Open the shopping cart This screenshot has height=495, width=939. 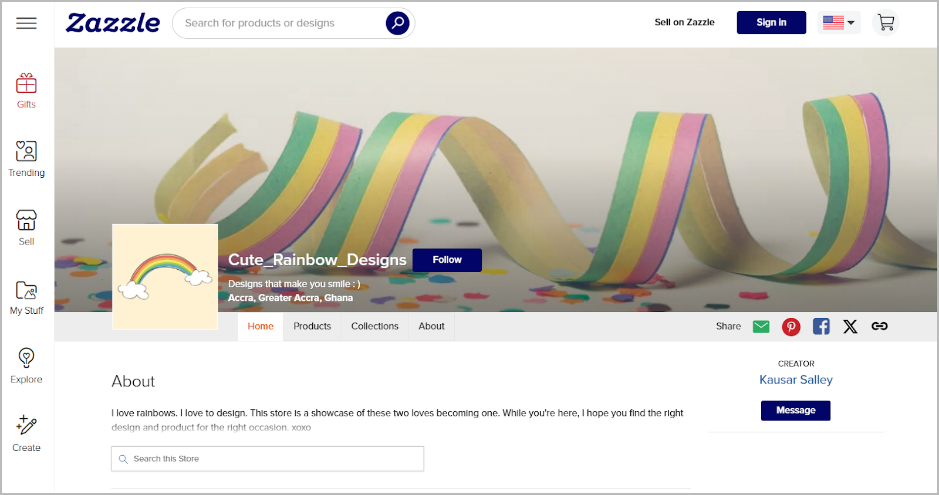pos(886,23)
